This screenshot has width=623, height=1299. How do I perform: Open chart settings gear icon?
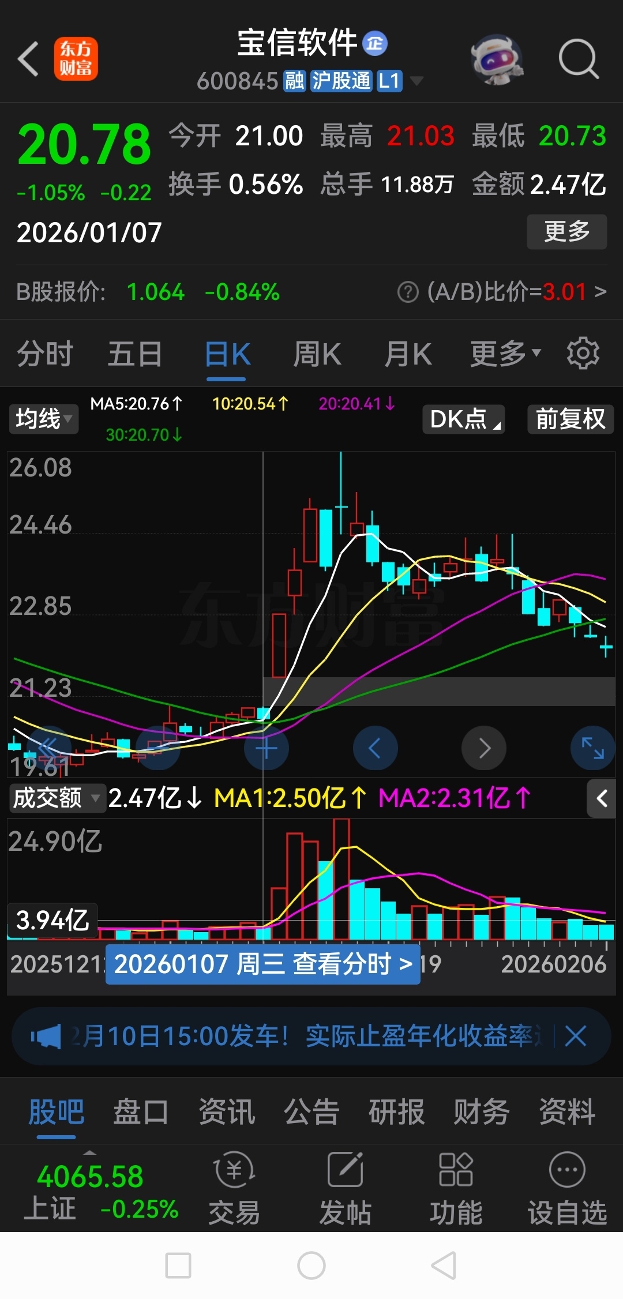tap(583, 353)
